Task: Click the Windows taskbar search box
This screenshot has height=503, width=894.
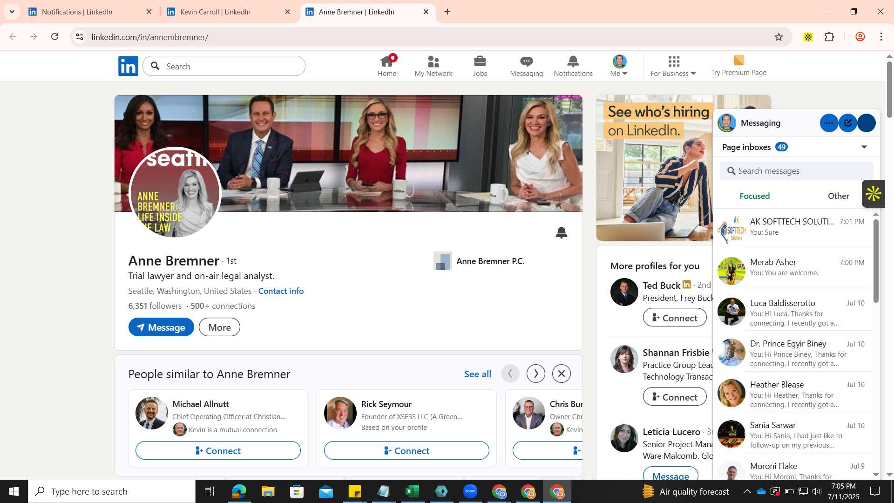Action: pos(112,491)
